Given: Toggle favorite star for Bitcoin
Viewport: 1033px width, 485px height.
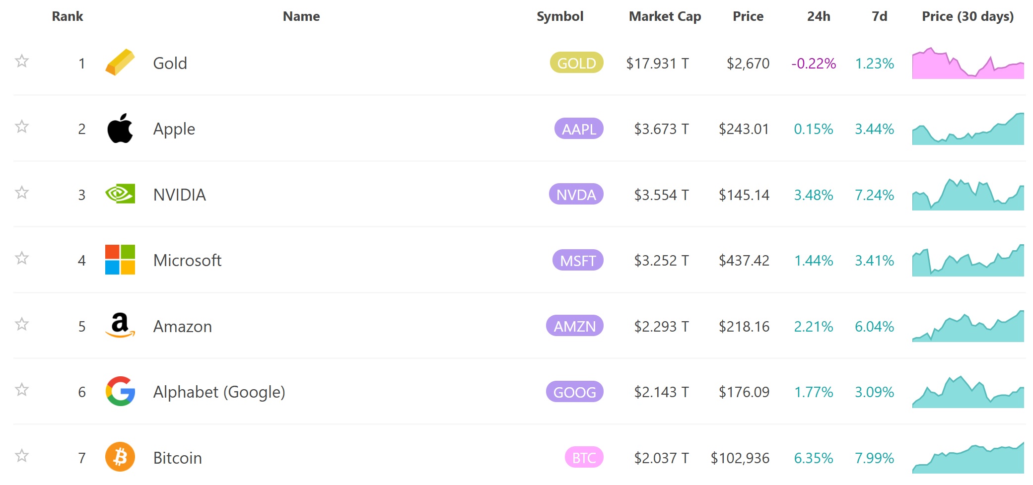Looking at the screenshot, I should [x=22, y=456].
